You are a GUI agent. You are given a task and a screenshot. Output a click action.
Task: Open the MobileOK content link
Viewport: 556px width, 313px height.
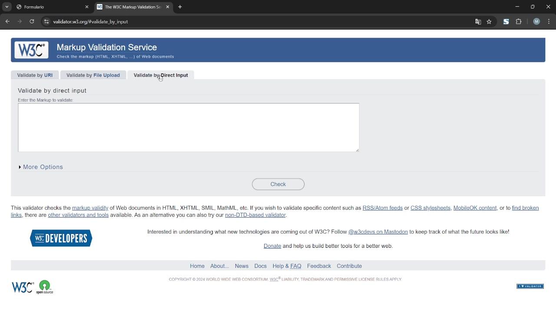tap(475, 208)
